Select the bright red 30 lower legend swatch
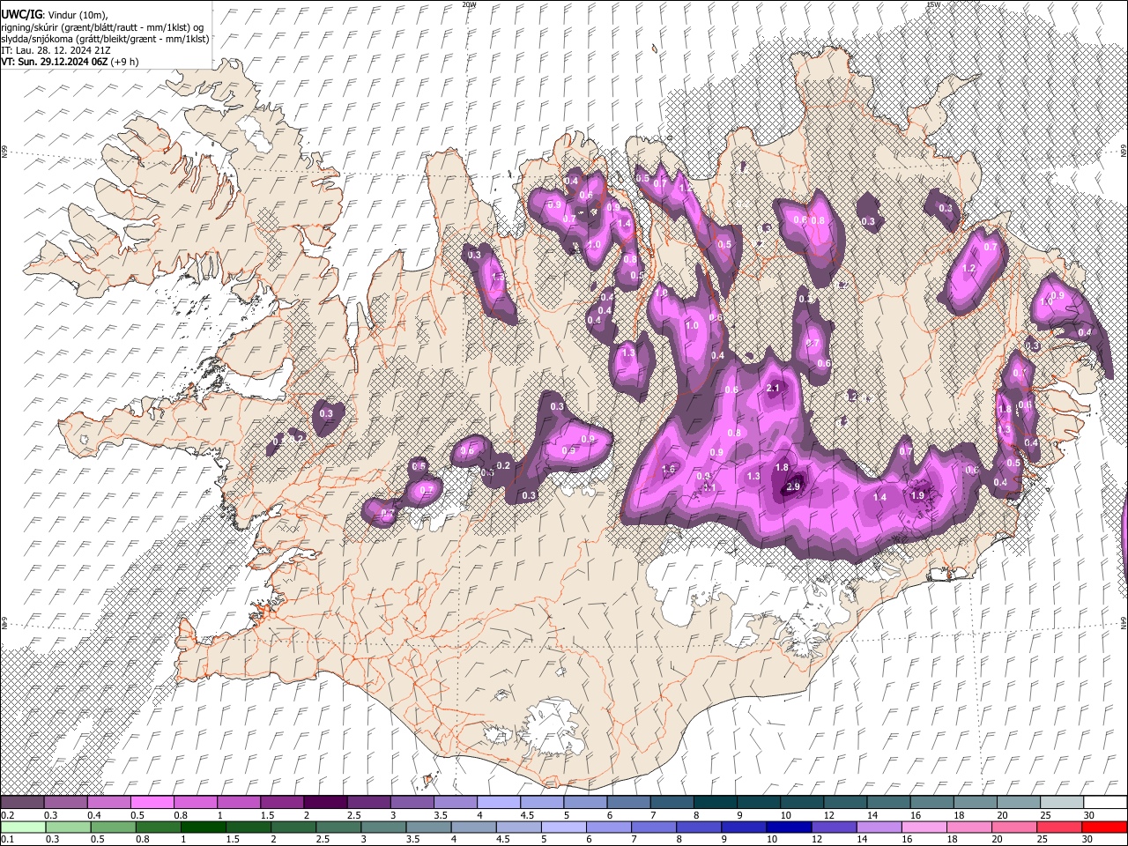This screenshot has height=846, width=1128. coord(1104,827)
